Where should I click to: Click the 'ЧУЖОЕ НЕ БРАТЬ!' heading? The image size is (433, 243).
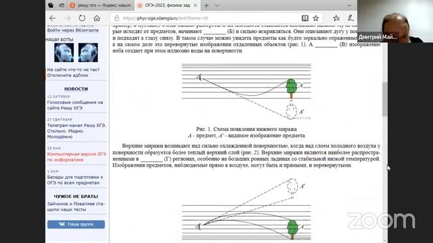click(x=76, y=196)
